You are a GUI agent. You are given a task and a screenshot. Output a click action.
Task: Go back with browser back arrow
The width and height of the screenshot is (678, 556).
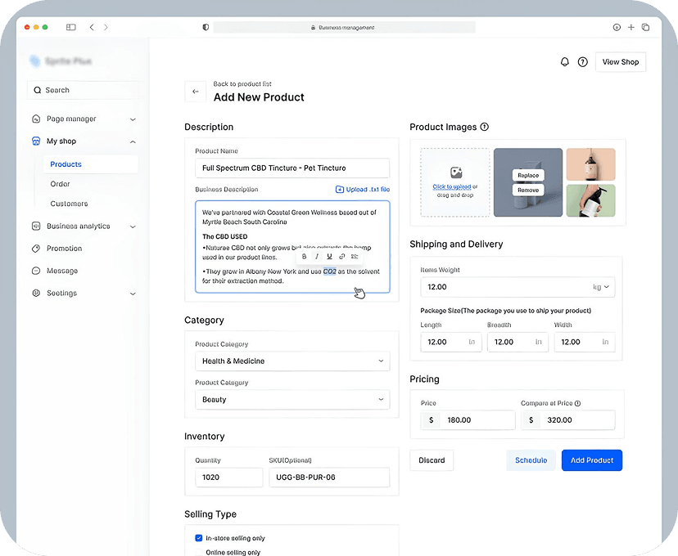pos(92,27)
